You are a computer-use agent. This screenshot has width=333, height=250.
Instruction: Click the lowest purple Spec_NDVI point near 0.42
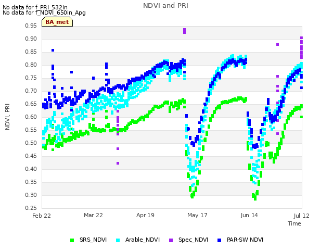click(x=118, y=163)
